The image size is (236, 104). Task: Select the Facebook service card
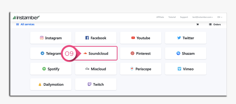click(96, 38)
